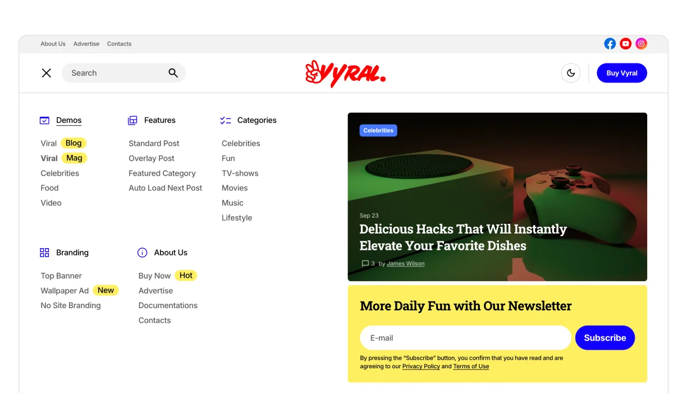Click the magnifier search icon
This screenshot has width=687, height=393.
[173, 73]
